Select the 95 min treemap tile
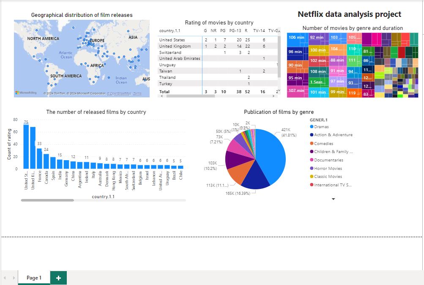The height and width of the screenshot is (285, 424). click(298, 79)
